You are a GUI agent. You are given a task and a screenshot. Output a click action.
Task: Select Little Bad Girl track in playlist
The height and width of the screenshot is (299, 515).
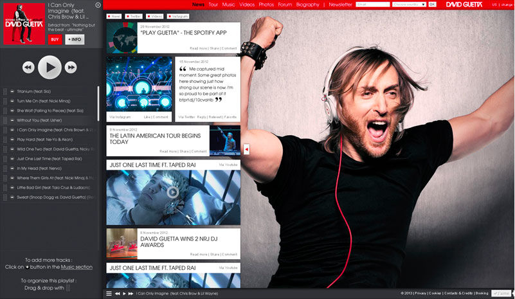coord(53,188)
